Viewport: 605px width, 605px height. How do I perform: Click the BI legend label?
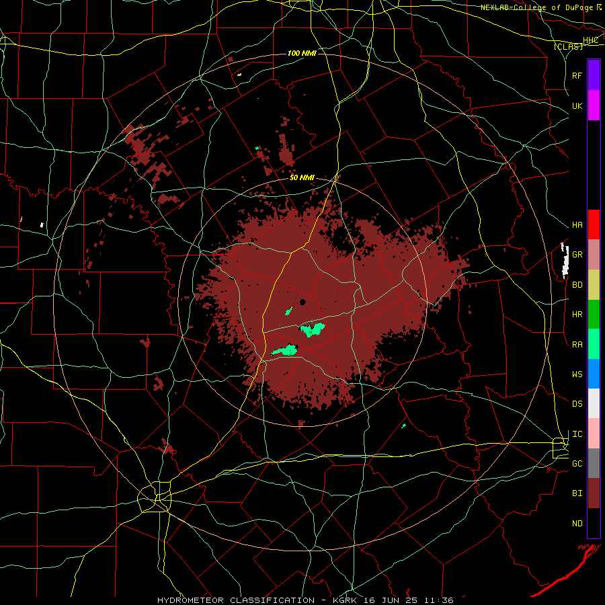click(x=577, y=493)
